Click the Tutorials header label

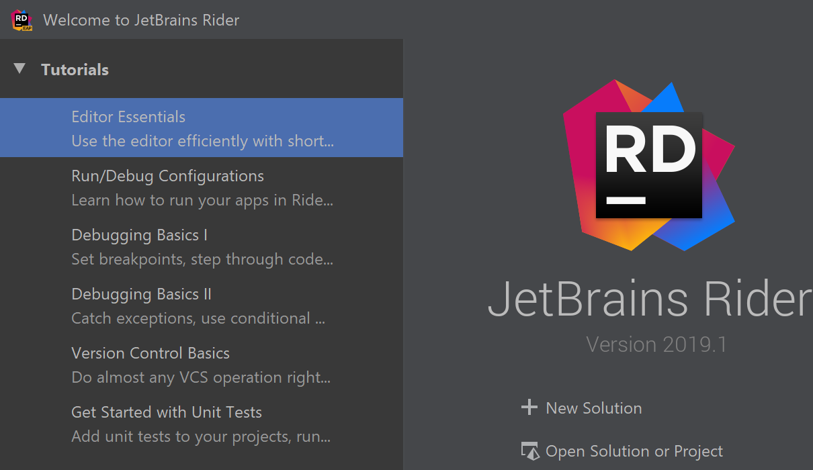(x=75, y=69)
